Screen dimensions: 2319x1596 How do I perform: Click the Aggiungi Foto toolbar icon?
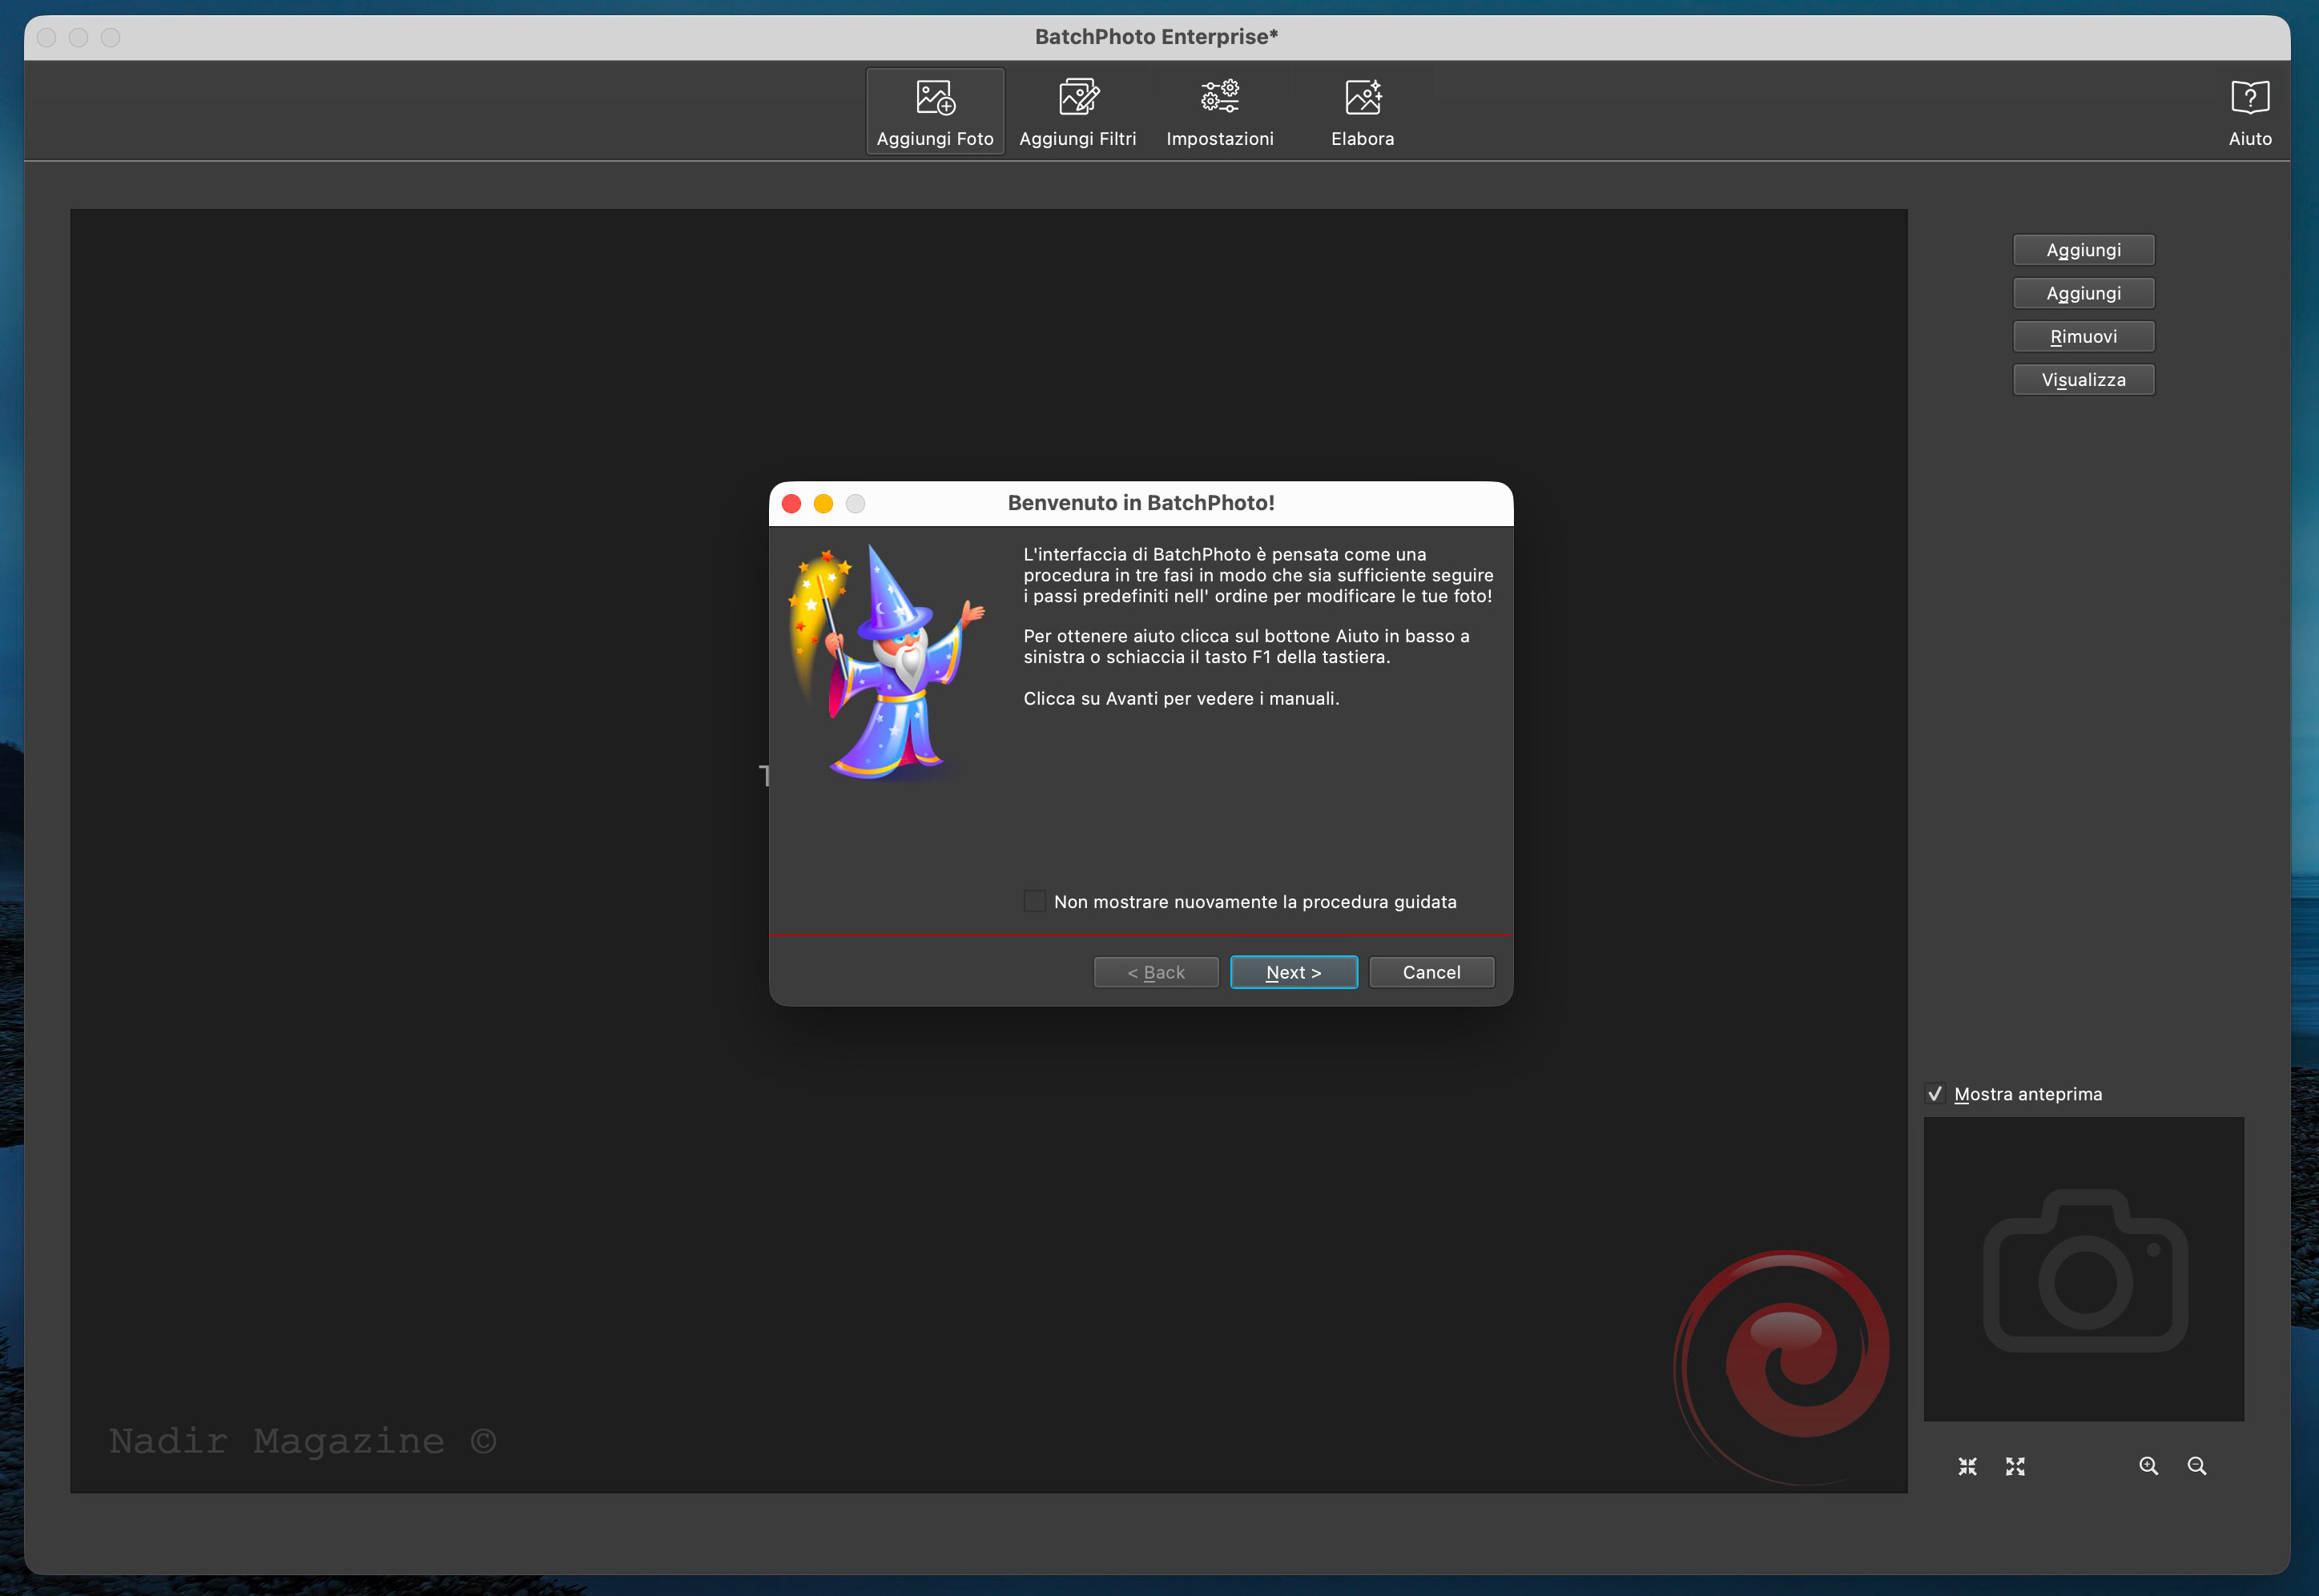pos(934,98)
